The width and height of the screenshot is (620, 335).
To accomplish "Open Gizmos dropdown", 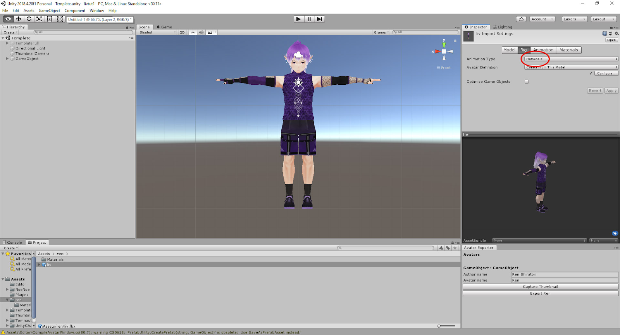I will 381,32.
